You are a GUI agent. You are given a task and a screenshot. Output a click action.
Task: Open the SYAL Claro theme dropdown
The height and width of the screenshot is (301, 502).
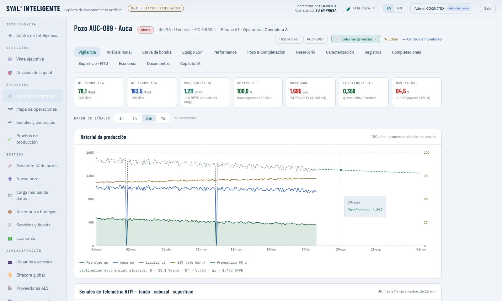[x=360, y=8]
